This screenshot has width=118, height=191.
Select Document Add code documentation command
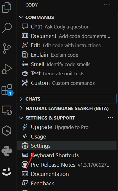pos(67,36)
